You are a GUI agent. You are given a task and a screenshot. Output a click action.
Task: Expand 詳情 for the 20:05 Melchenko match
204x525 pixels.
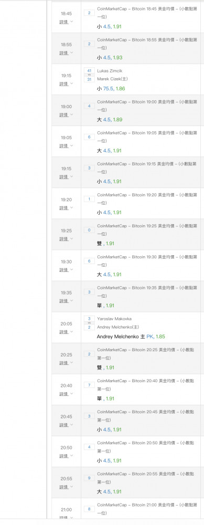[x=66, y=332]
